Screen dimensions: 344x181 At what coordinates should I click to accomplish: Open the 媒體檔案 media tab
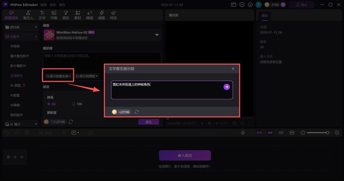(11, 15)
